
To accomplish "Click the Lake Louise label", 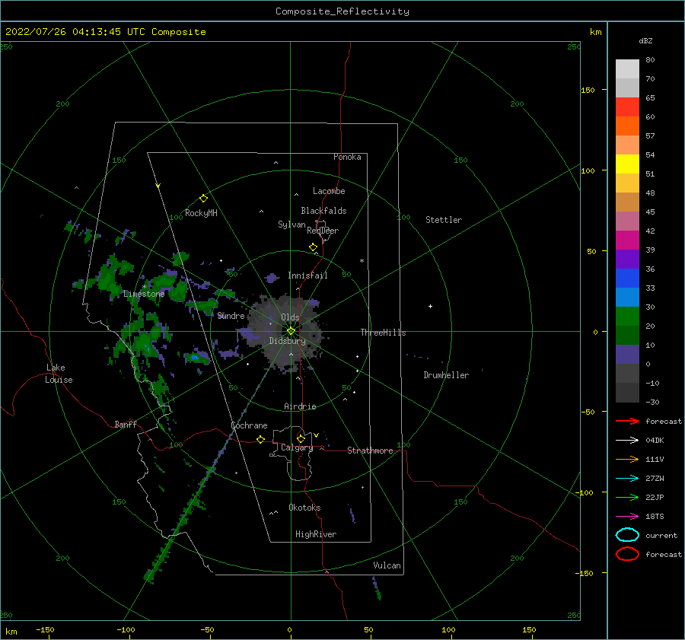I will (x=59, y=374).
